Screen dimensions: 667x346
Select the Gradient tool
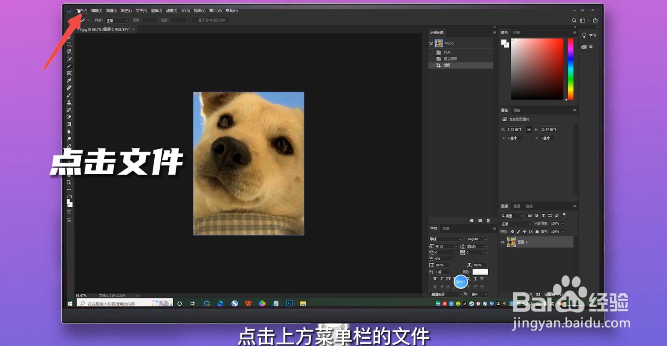pyautogui.click(x=69, y=124)
